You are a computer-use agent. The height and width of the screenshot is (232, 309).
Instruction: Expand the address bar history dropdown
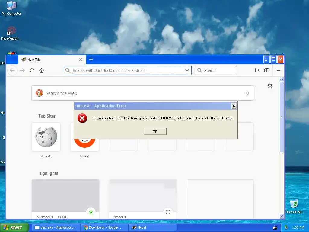click(187, 70)
